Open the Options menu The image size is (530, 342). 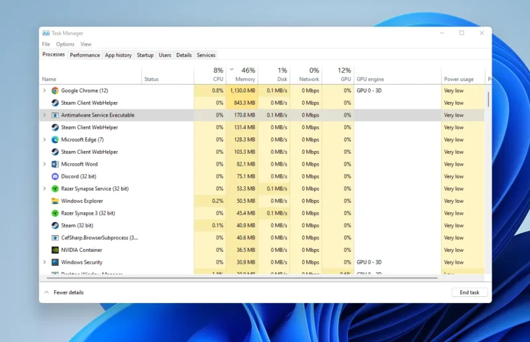click(x=65, y=44)
